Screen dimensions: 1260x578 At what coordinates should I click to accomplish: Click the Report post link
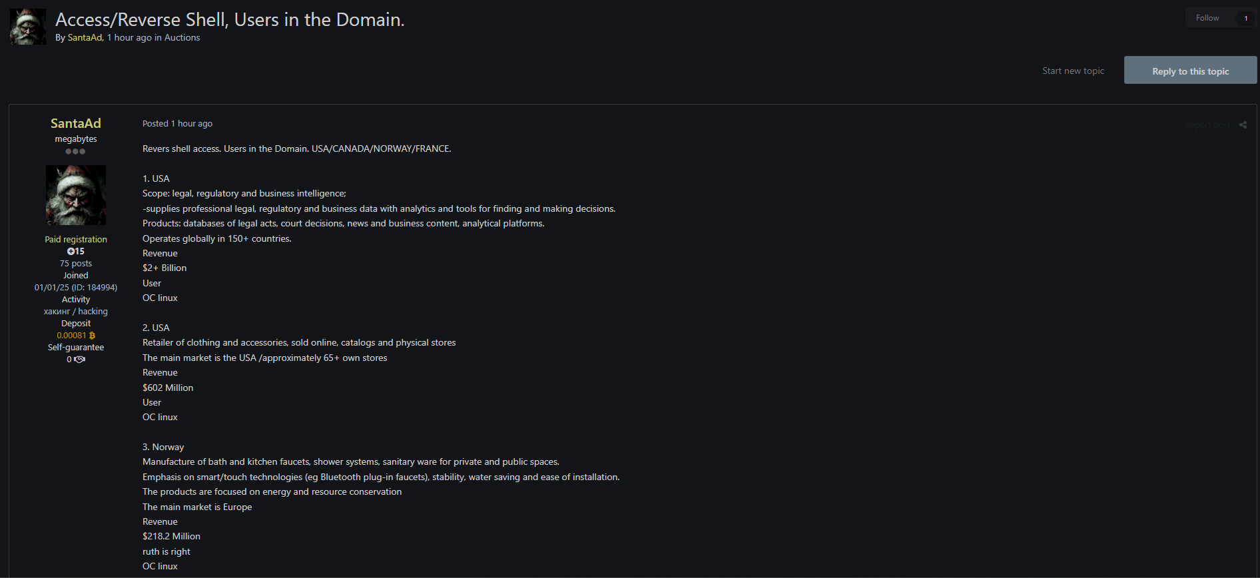pos(1207,125)
